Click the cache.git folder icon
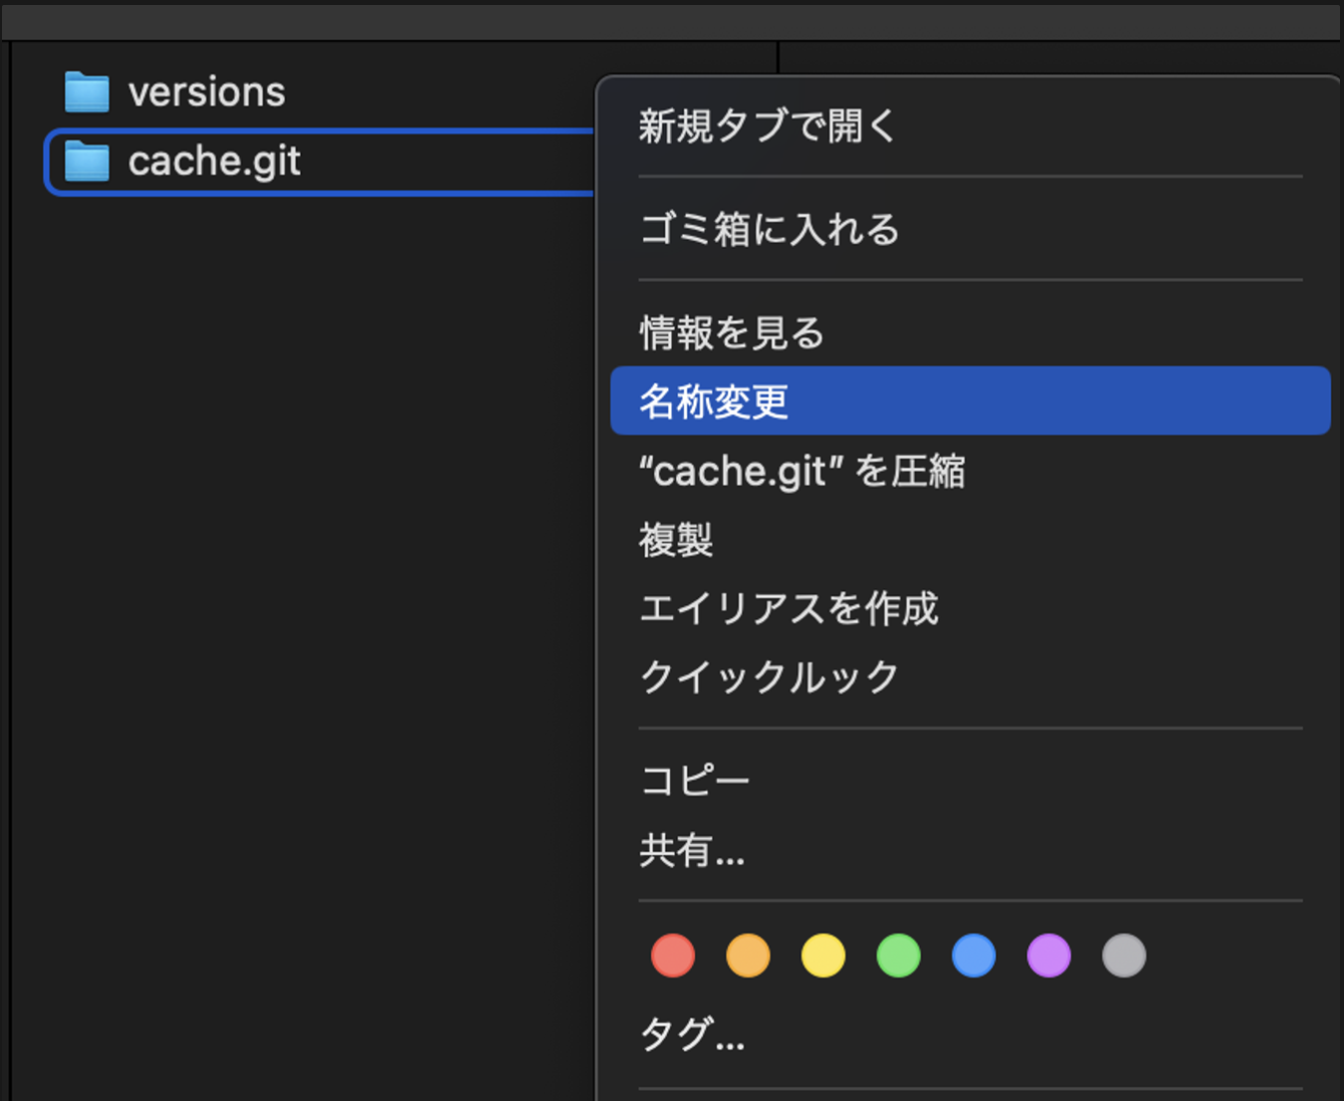Image resolution: width=1344 pixels, height=1101 pixels. (87, 161)
